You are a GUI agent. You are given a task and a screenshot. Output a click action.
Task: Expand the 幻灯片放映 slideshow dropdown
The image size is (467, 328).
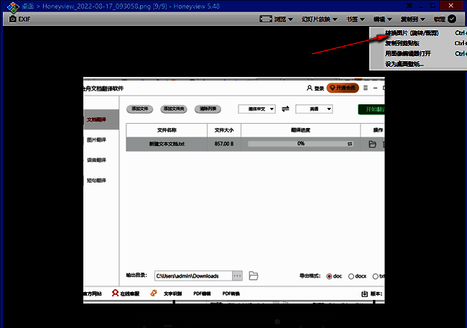tap(320, 19)
